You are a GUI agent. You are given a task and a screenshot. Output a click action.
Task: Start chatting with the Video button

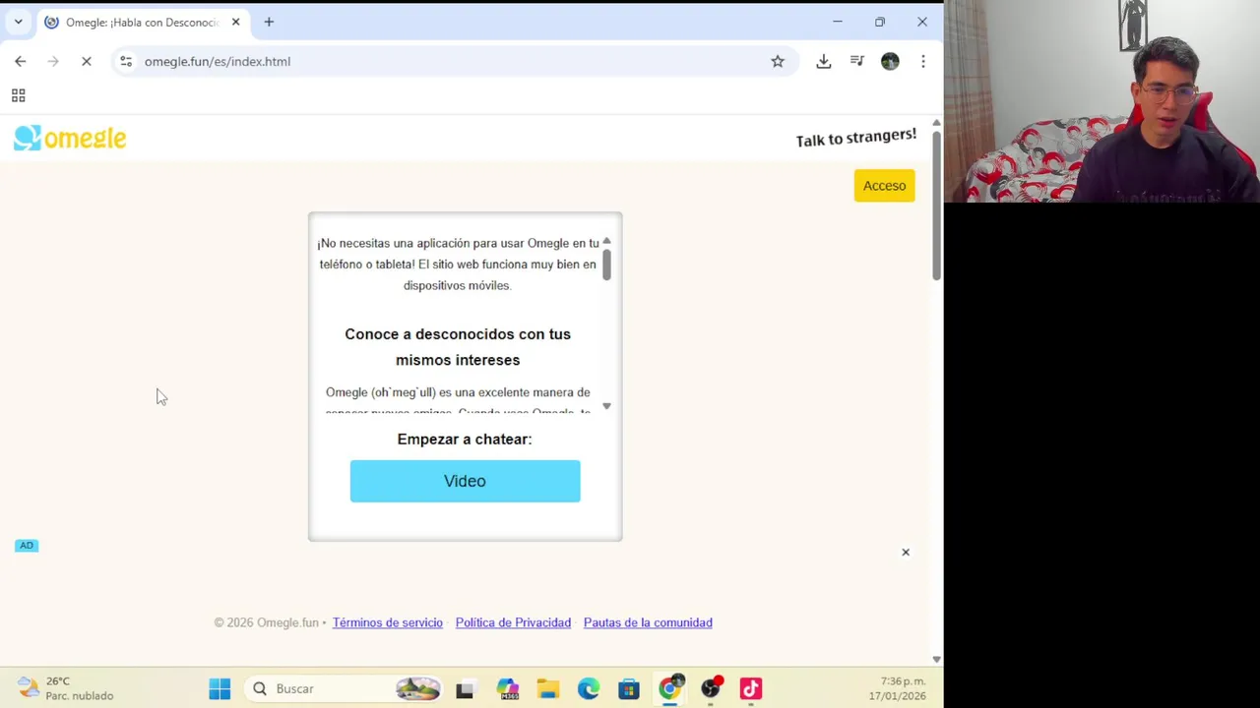tap(465, 481)
